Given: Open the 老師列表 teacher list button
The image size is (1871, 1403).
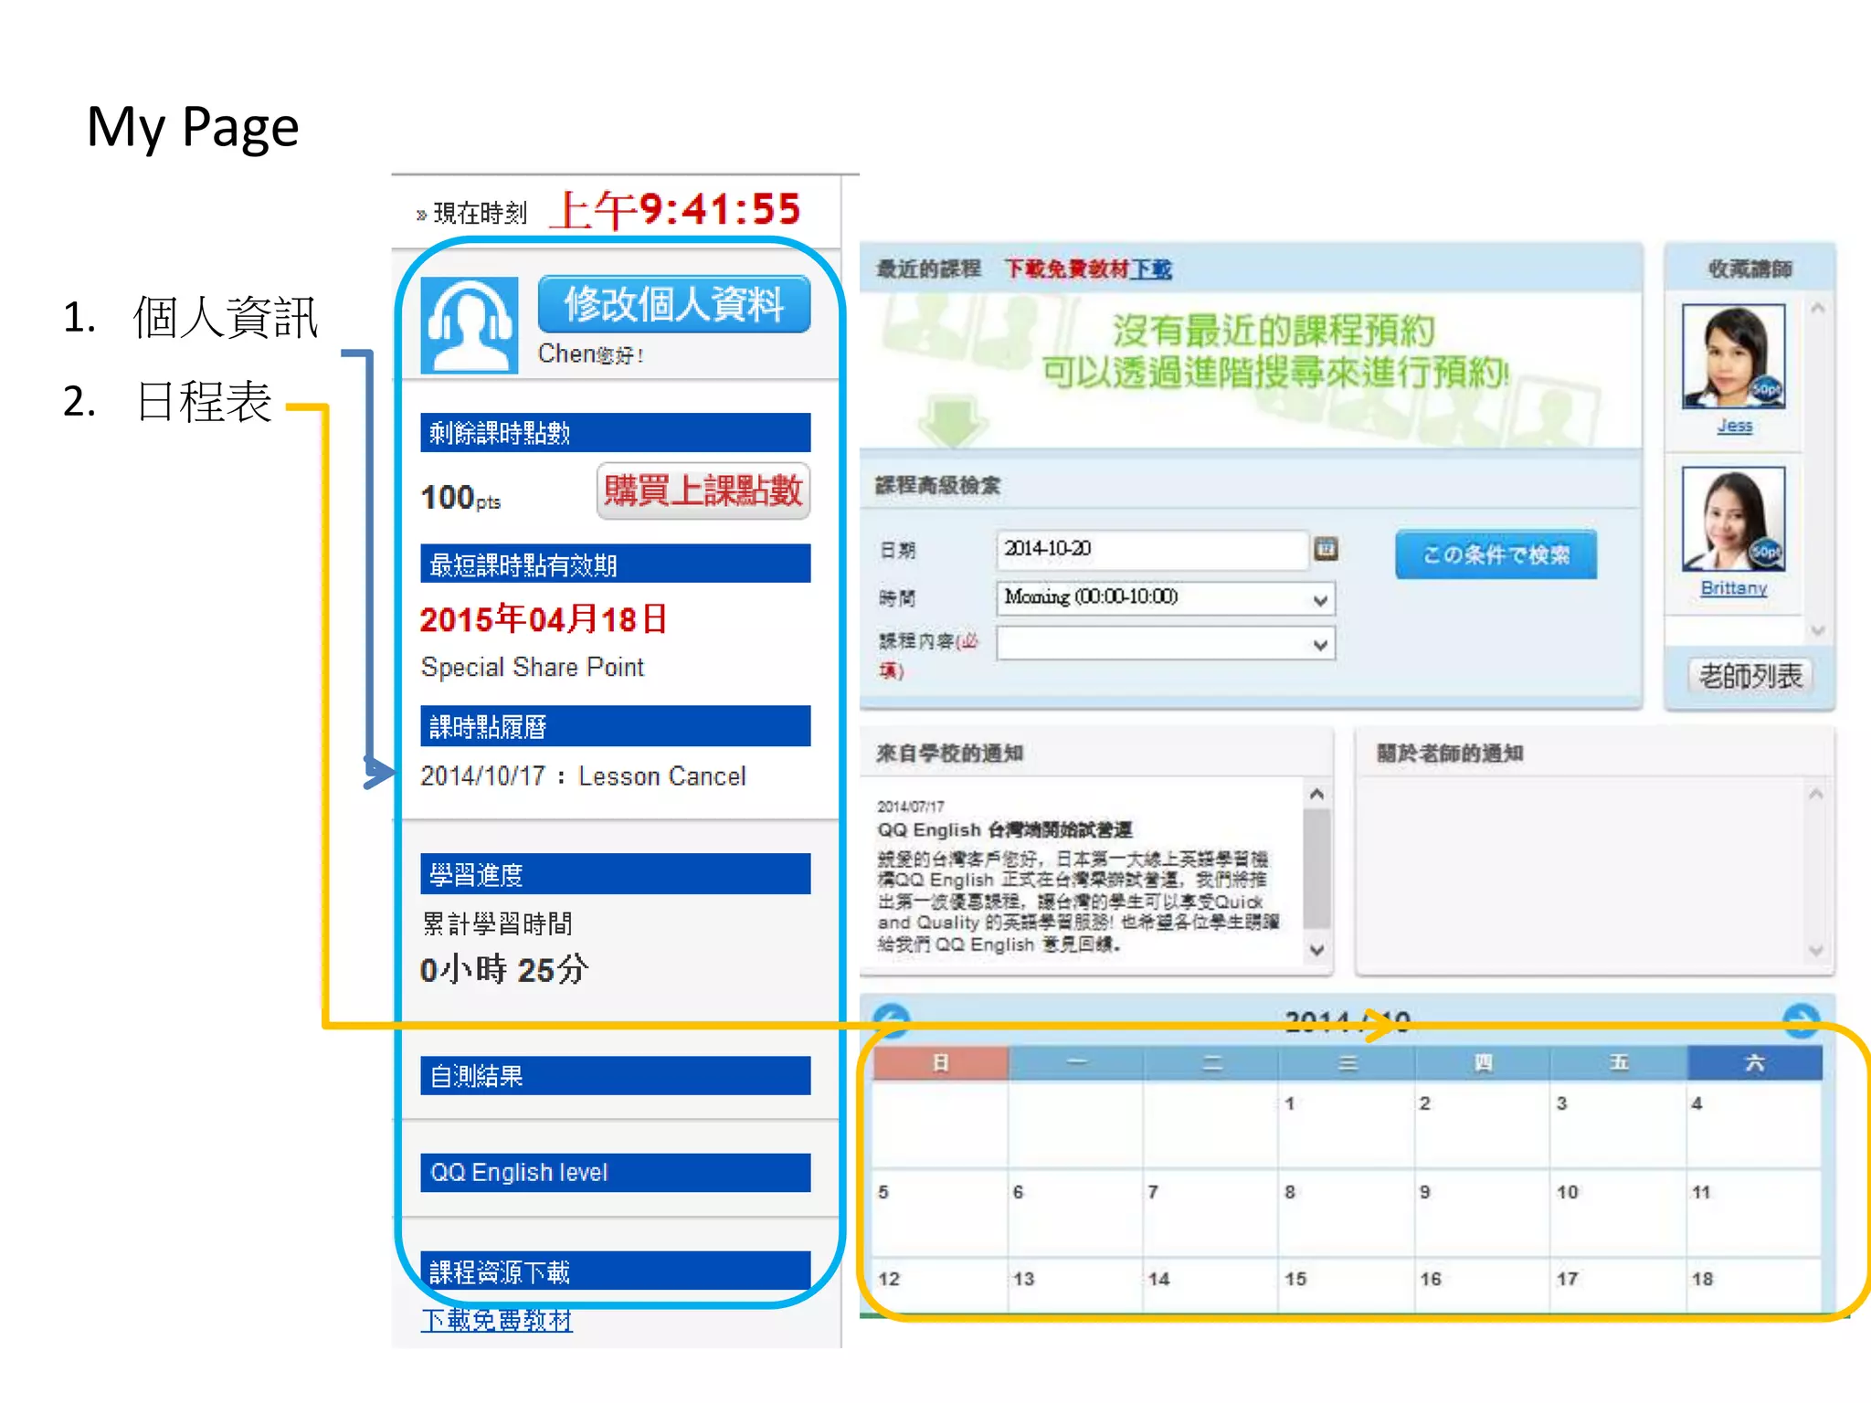Looking at the screenshot, I should (1749, 677).
